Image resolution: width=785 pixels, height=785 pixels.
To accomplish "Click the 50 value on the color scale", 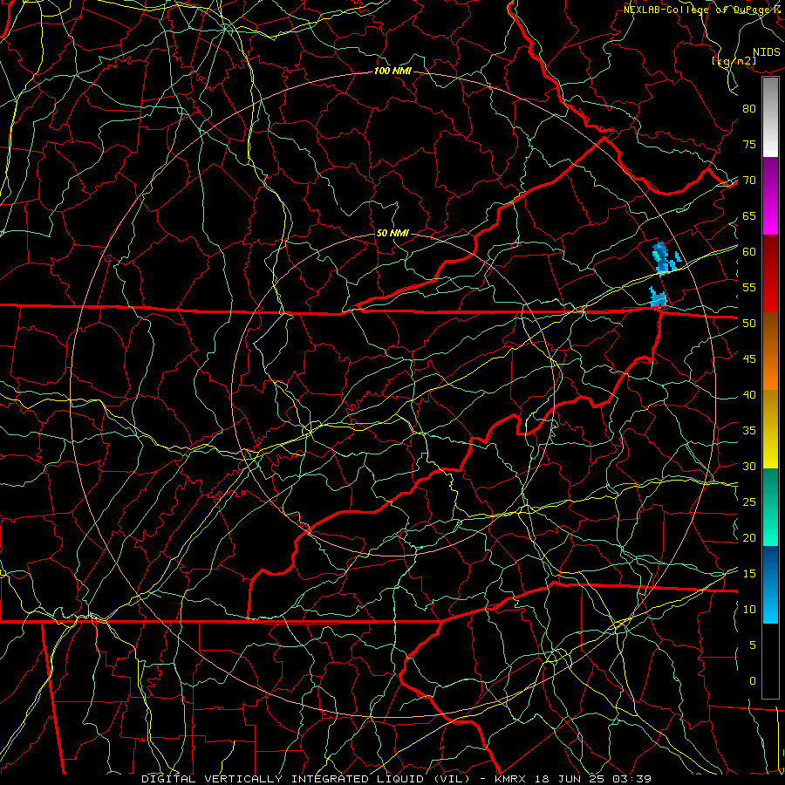I will click(749, 324).
